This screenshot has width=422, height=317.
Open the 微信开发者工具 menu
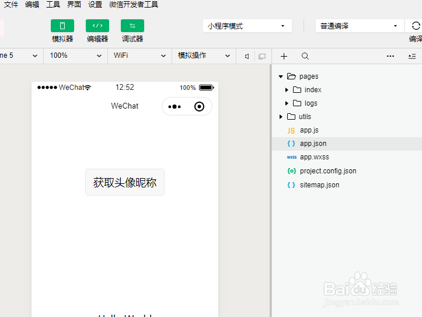(x=134, y=4)
